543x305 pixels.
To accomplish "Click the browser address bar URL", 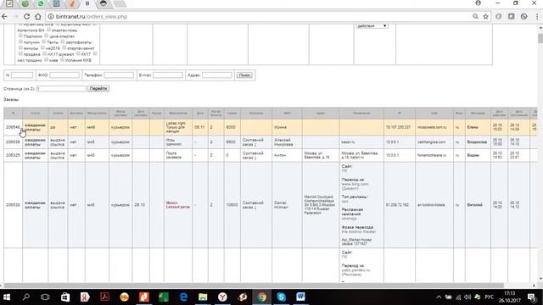I will point(92,16).
